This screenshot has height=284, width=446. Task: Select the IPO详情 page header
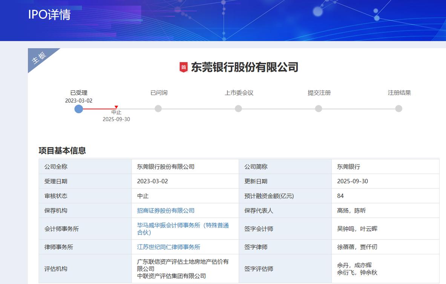pyautogui.click(x=49, y=16)
